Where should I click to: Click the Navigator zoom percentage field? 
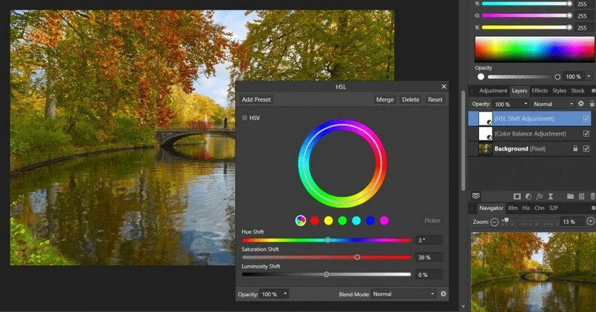pyautogui.click(x=572, y=222)
